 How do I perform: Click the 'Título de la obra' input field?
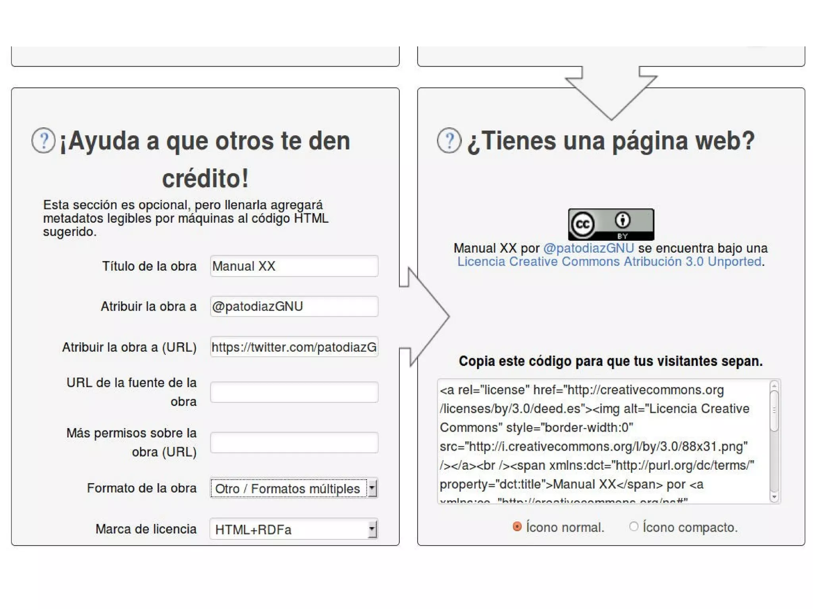click(294, 266)
